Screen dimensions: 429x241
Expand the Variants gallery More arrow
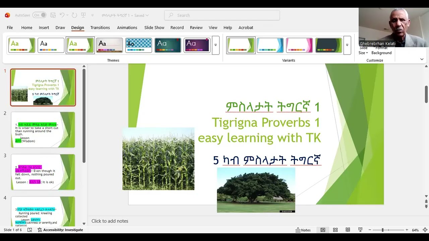[x=347, y=45]
